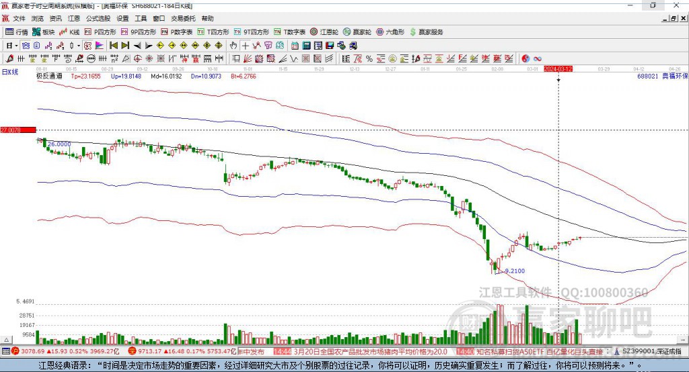Open 六角形 hexagon chart
The image size is (689, 372).
[390, 32]
